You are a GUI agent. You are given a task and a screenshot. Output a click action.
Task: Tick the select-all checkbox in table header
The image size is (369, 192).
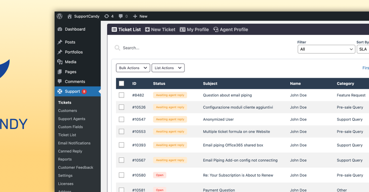pyautogui.click(x=121, y=83)
